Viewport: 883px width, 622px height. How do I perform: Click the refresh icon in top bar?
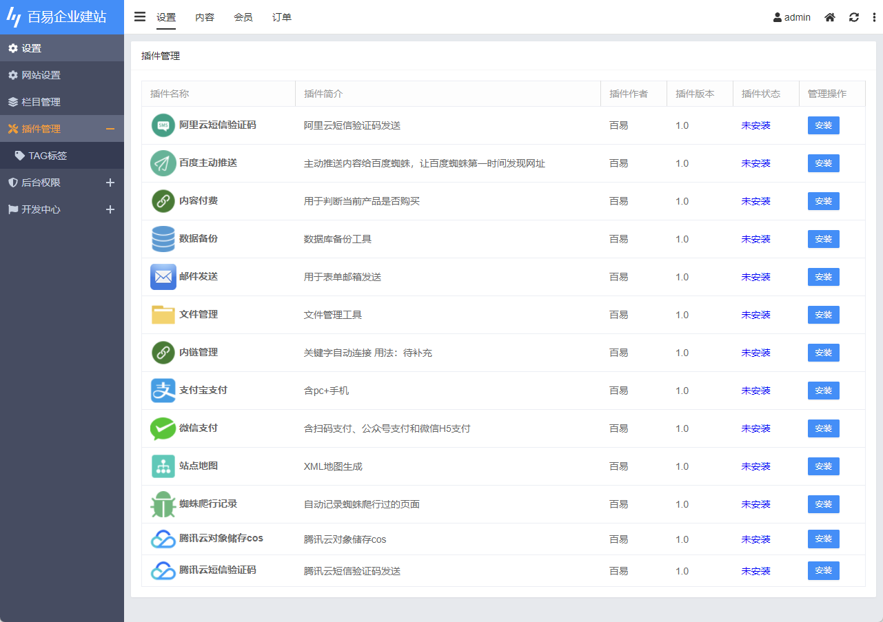854,17
